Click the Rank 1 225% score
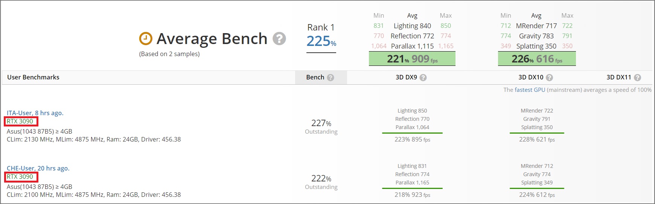 tap(321, 41)
